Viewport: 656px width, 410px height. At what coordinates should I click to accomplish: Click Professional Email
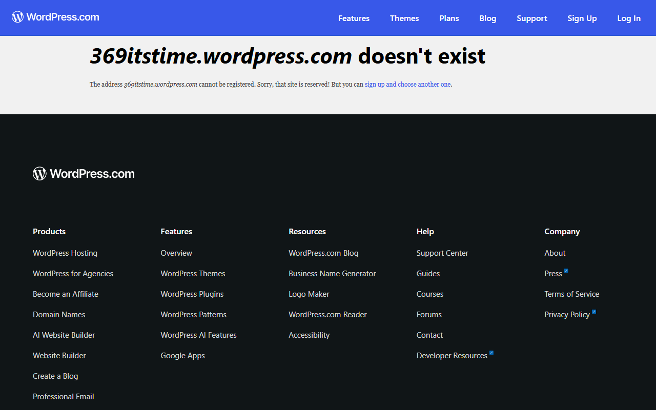(64, 397)
